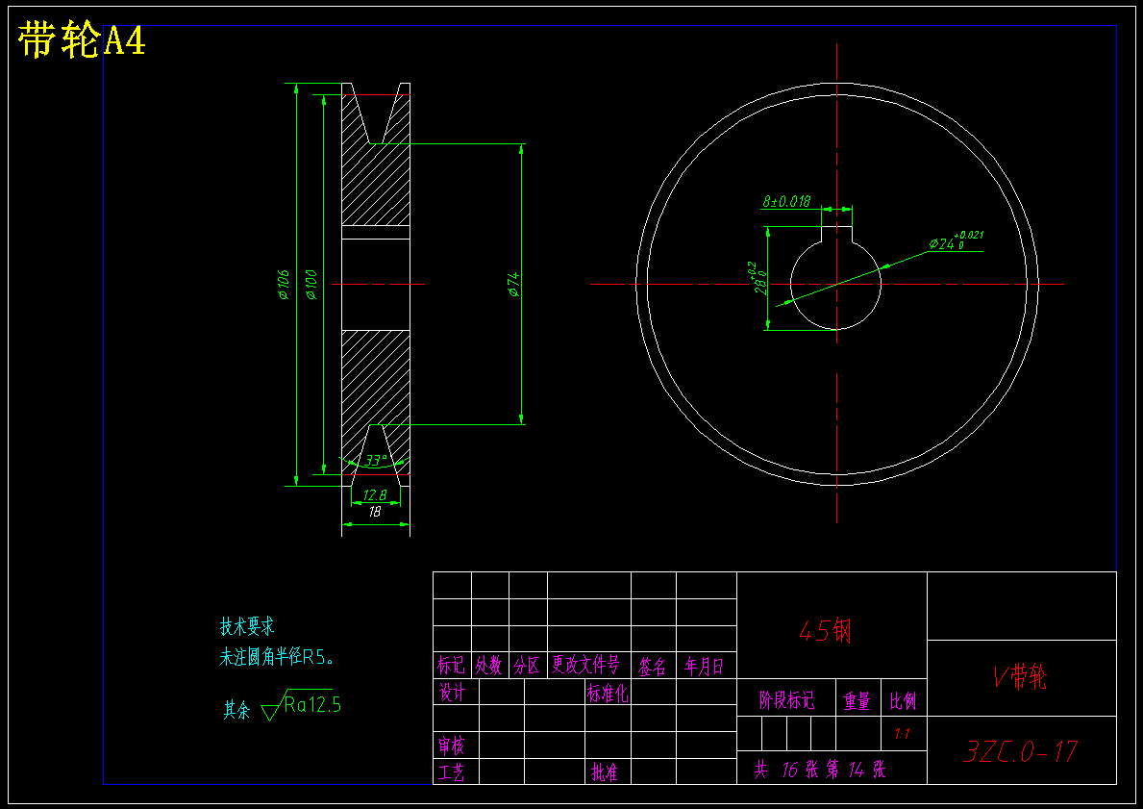Pick the 批准 label
The image size is (1143, 809).
tap(605, 771)
